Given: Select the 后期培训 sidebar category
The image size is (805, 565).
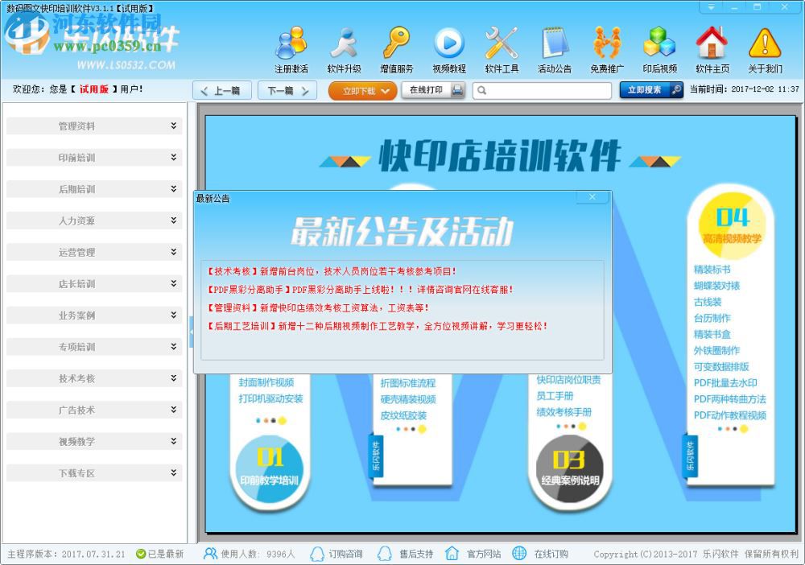Looking at the screenshot, I should [x=94, y=189].
